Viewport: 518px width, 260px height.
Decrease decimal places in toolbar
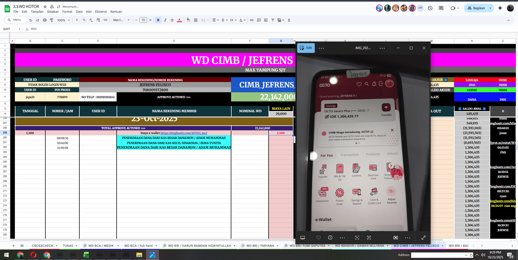pos(91,20)
